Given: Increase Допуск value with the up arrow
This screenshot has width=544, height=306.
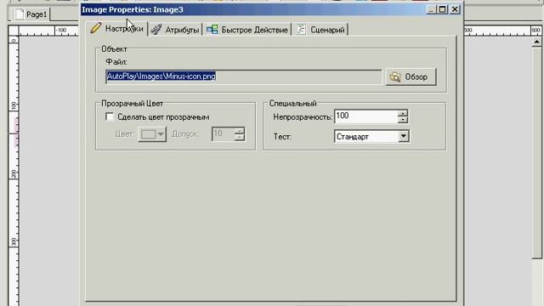Looking at the screenshot, I should 240,130.
